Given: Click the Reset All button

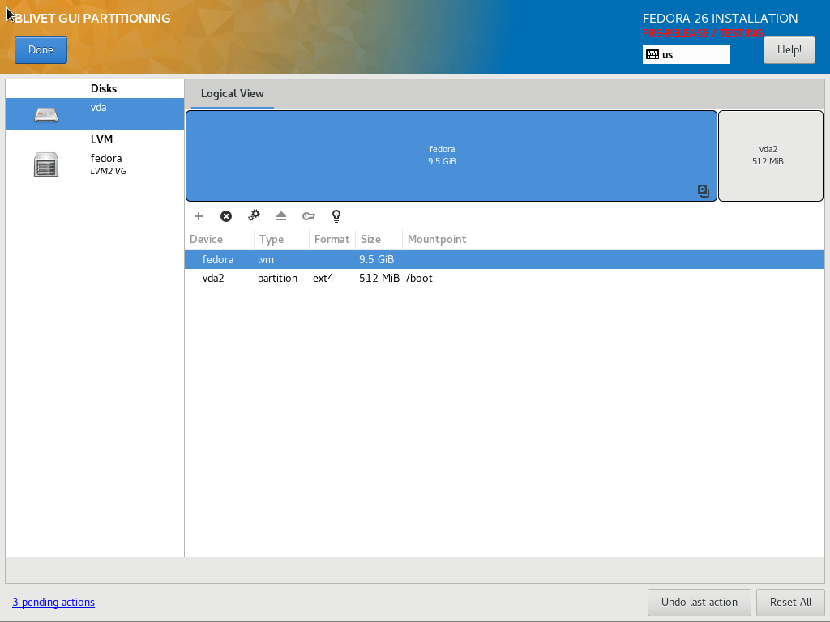Looking at the screenshot, I should [790, 602].
